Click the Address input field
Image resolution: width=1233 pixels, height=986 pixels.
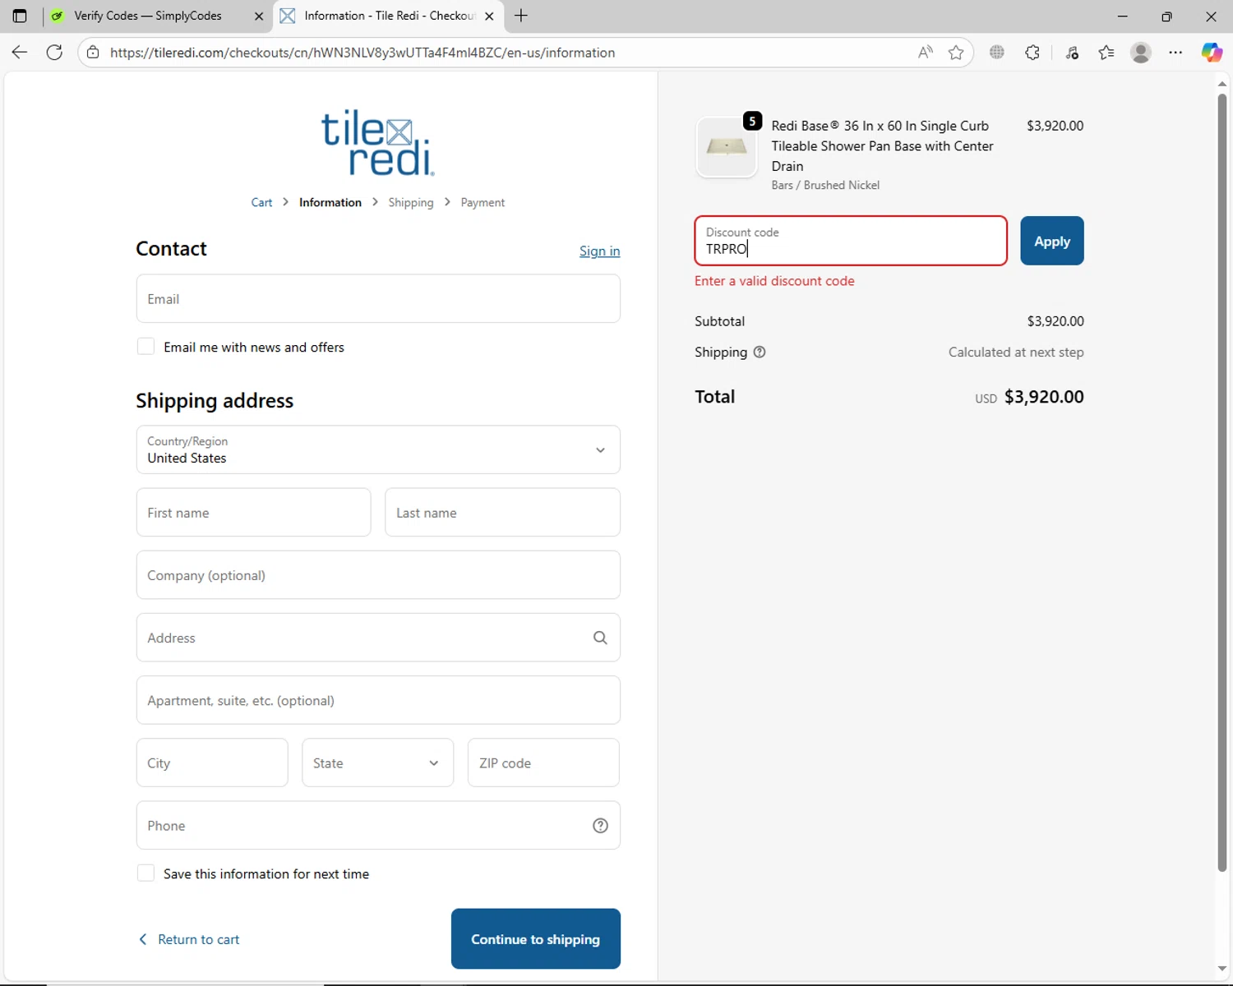pos(378,638)
